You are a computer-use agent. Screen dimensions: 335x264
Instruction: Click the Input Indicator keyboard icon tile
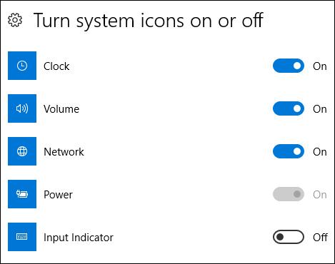(x=22, y=237)
